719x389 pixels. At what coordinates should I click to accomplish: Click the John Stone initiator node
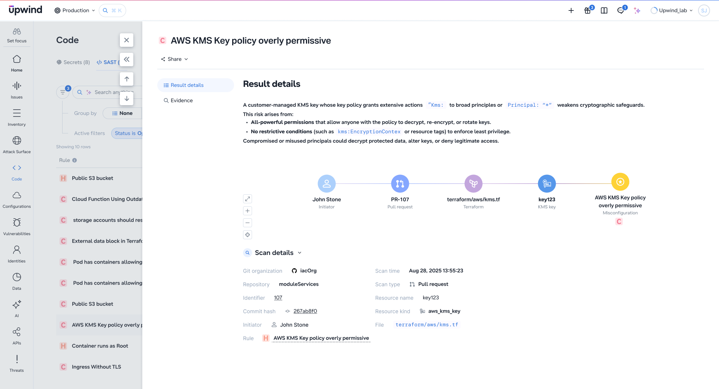pyautogui.click(x=327, y=183)
